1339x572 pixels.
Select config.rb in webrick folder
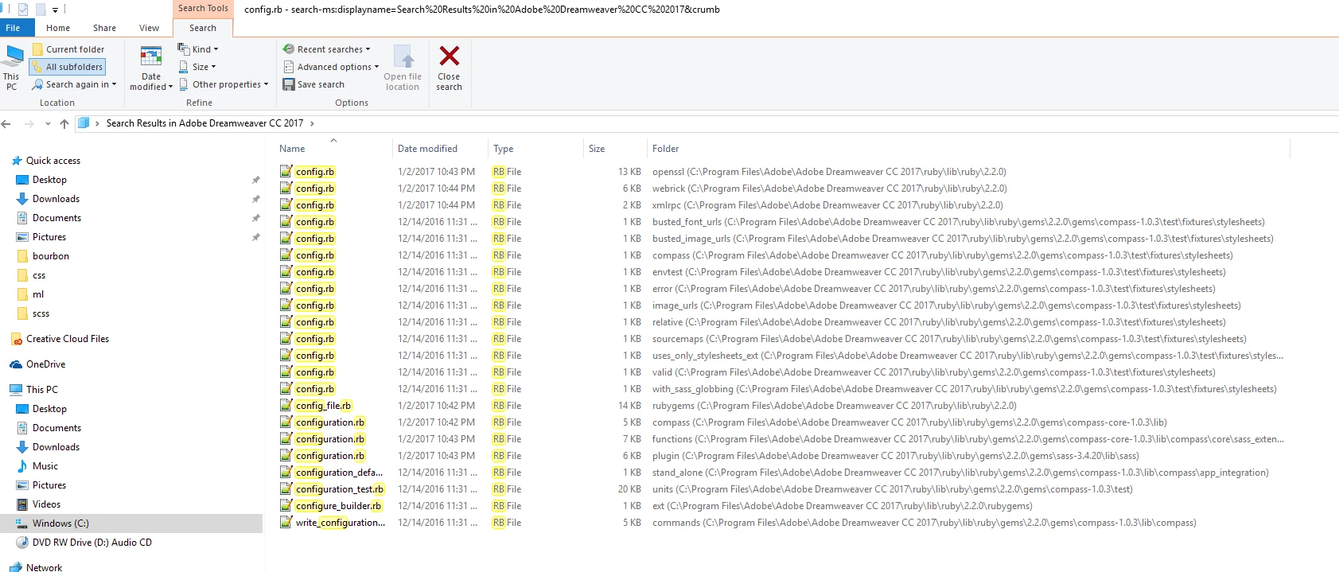[315, 189]
